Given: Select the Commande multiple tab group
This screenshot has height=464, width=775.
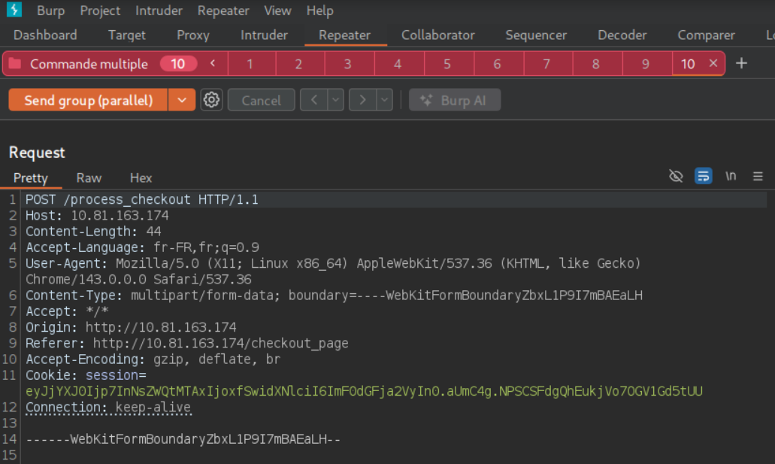Looking at the screenshot, I should (x=89, y=64).
